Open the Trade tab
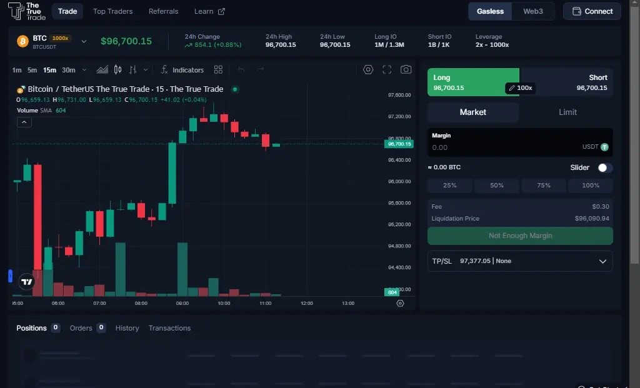Screen dimensions: 640x388 pos(67,11)
